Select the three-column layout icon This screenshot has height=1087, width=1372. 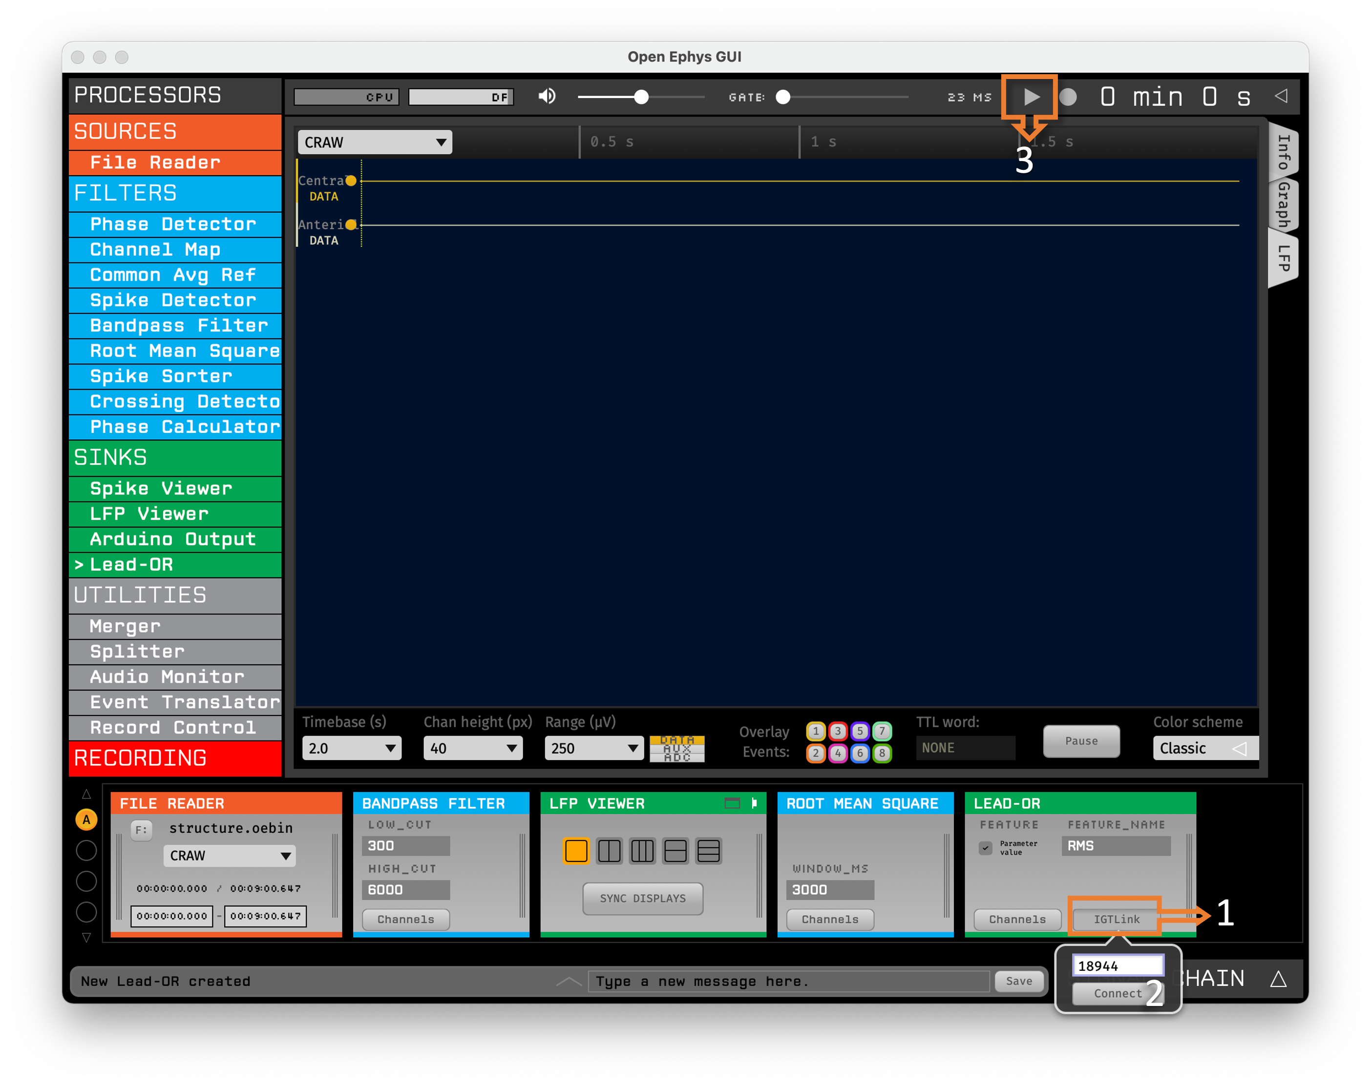tap(642, 850)
